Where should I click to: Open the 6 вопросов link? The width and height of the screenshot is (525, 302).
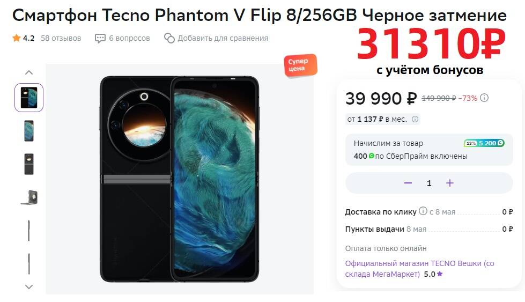[x=129, y=38]
